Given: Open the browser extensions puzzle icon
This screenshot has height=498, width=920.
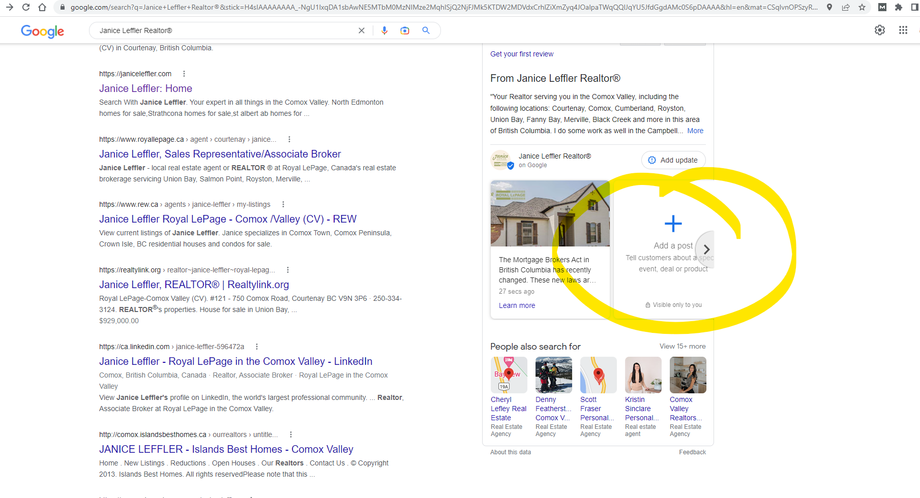Looking at the screenshot, I should 899,8.
